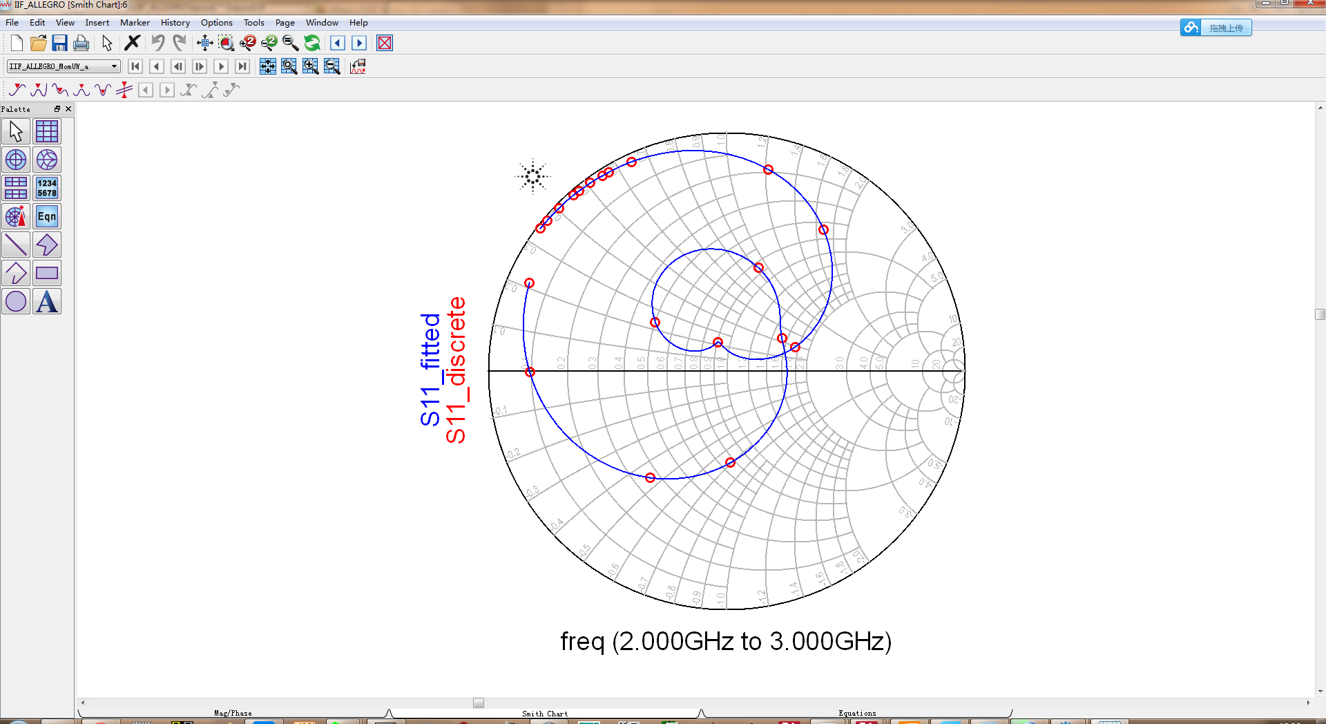Go to the next page with the blue right arrow
Screen dimensions: 1326x724
359,43
